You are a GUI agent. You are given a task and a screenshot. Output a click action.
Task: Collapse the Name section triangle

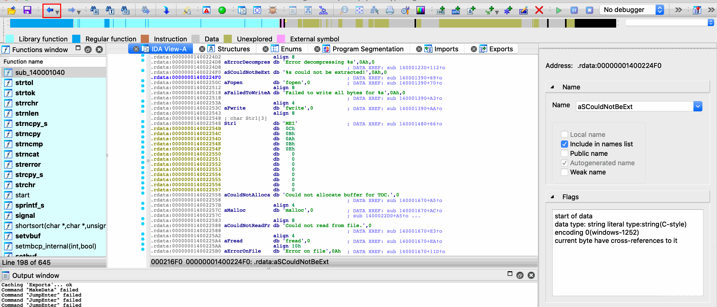552,87
